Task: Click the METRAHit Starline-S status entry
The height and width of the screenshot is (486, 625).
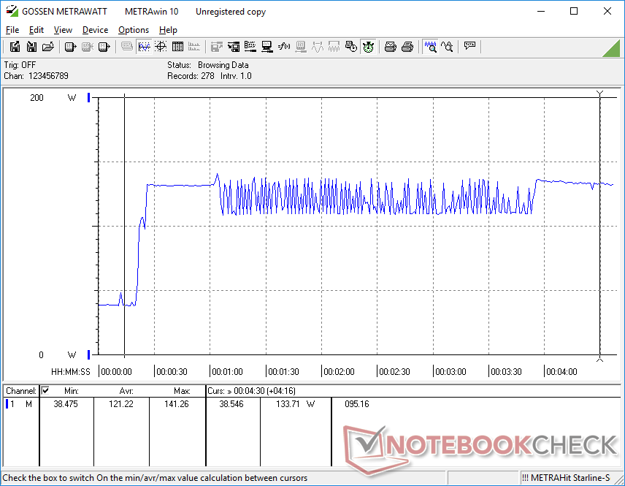Action: coord(566,478)
